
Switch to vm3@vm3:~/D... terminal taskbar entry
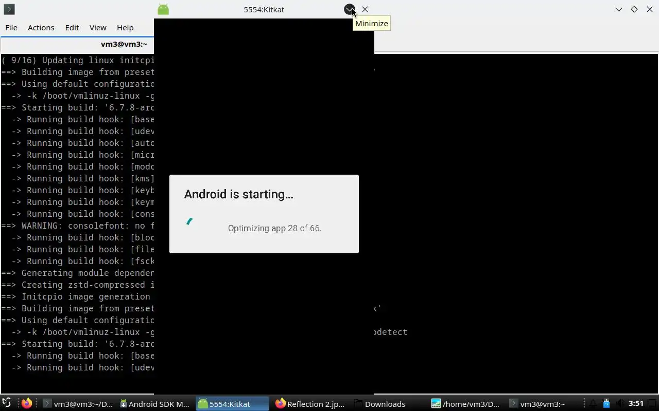click(78, 404)
